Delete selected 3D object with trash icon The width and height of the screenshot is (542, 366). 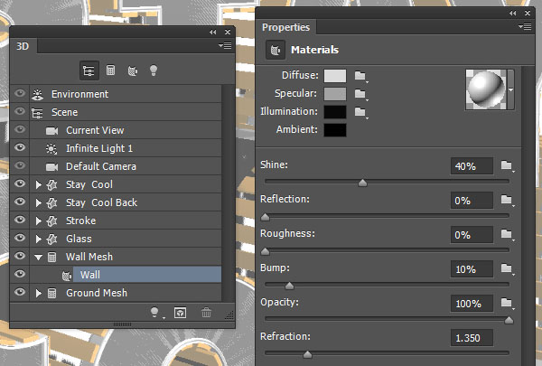coord(206,313)
